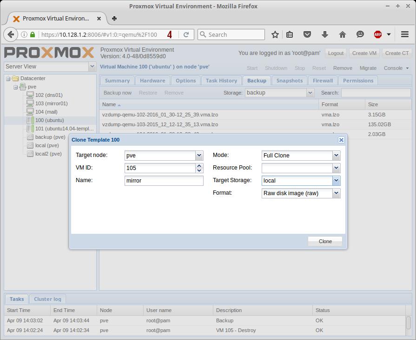Open the Firefox downloads arrow icon

click(325, 34)
